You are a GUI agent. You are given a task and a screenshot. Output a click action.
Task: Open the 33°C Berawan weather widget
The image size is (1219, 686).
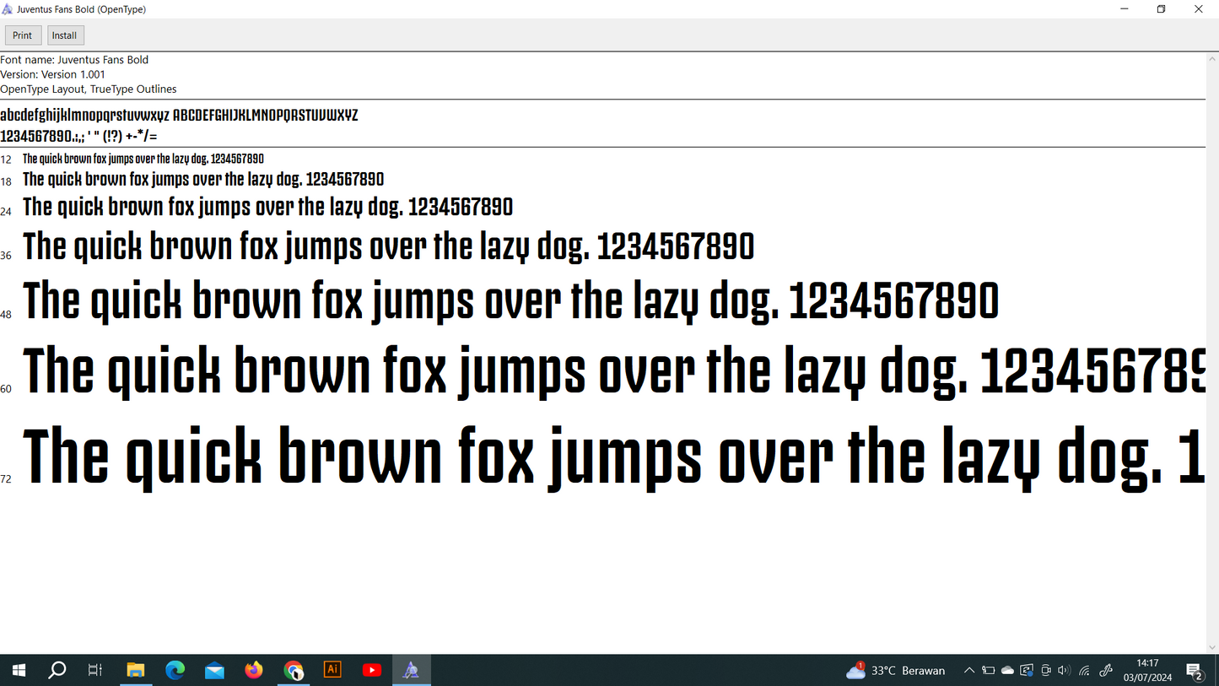pos(896,671)
